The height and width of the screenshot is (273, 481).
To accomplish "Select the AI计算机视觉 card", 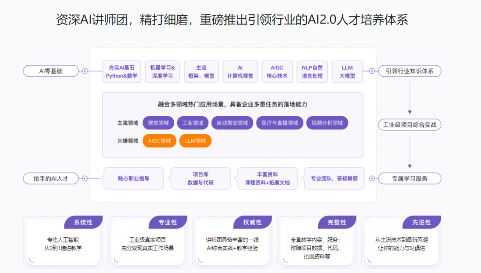I will 240,71.
